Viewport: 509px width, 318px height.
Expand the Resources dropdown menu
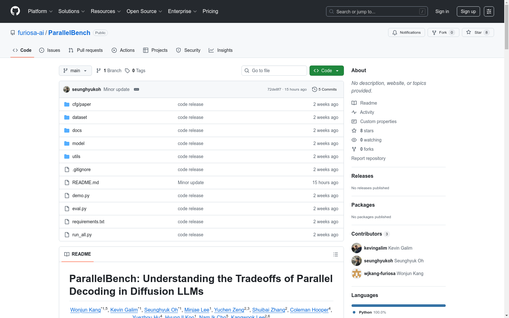(106, 11)
